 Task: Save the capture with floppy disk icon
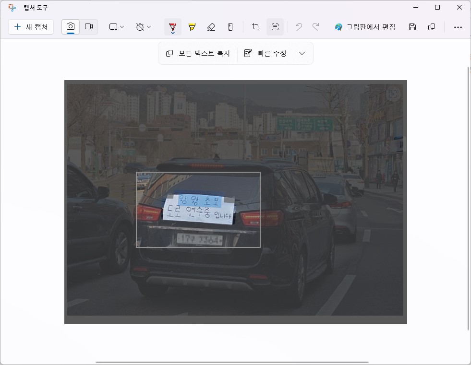[x=412, y=27]
